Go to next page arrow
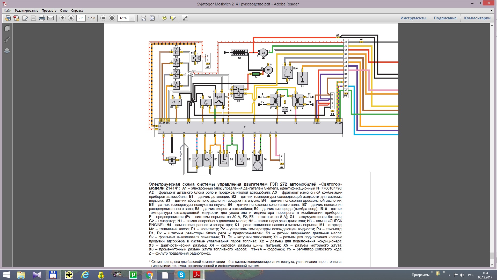Image resolution: width=497 pixels, height=280 pixels. (x=71, y=18)
